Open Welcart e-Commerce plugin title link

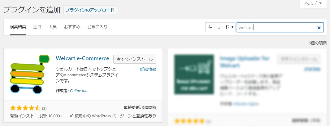(82, 58)
